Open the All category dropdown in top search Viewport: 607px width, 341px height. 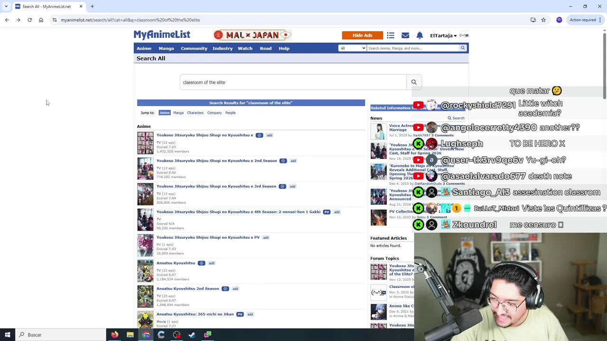coord(352,48)
